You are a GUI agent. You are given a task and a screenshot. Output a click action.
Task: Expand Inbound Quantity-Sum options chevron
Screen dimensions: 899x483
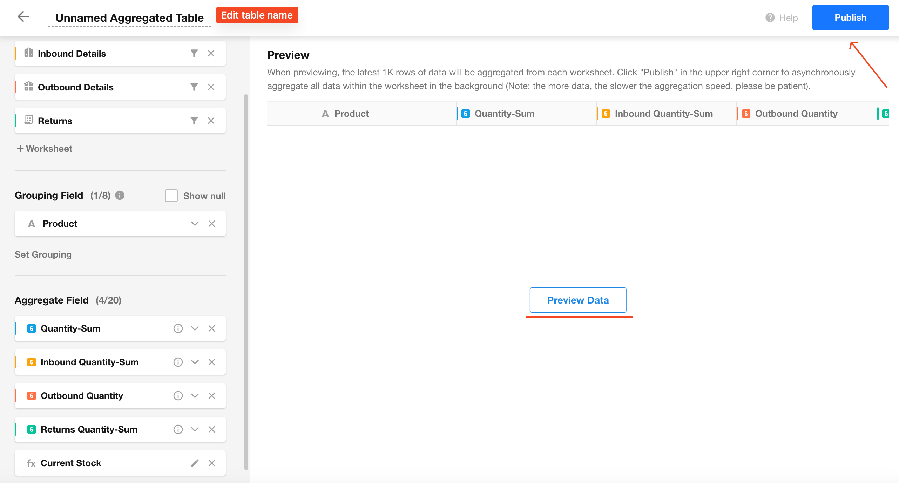[195, 362]
